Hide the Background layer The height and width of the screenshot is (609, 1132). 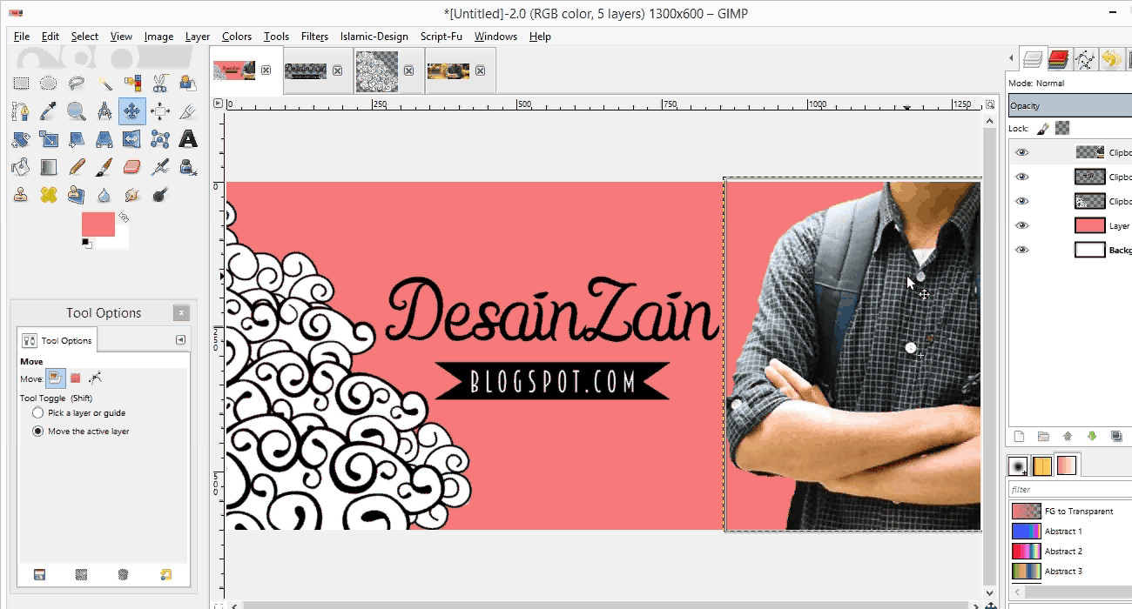point(1022,250)
